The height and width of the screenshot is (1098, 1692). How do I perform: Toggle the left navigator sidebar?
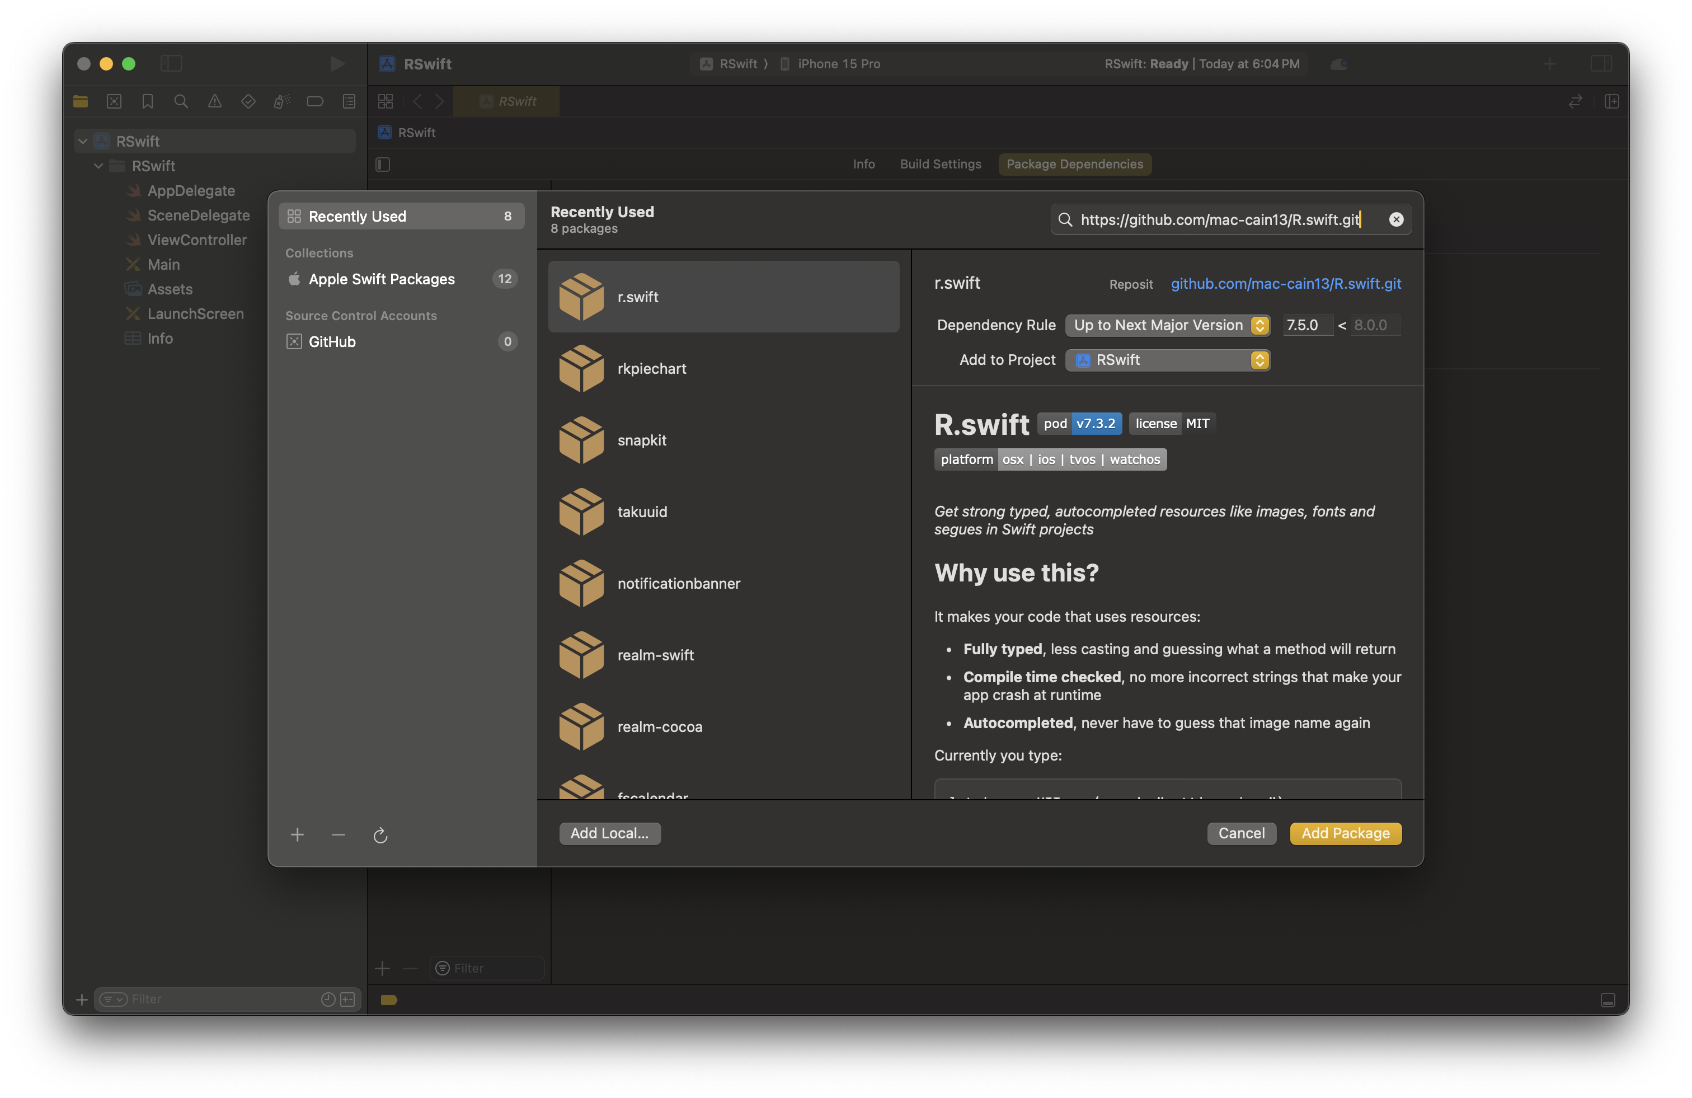click(x=171, y=64)
